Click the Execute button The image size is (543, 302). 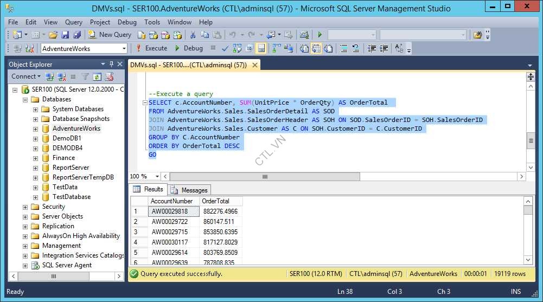point(151,48)
